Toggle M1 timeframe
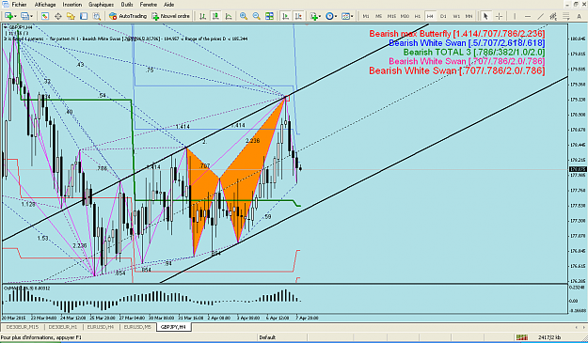 coord(366,16)
